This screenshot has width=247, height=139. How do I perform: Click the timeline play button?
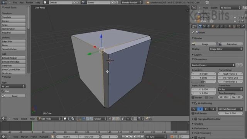(135, 137)
